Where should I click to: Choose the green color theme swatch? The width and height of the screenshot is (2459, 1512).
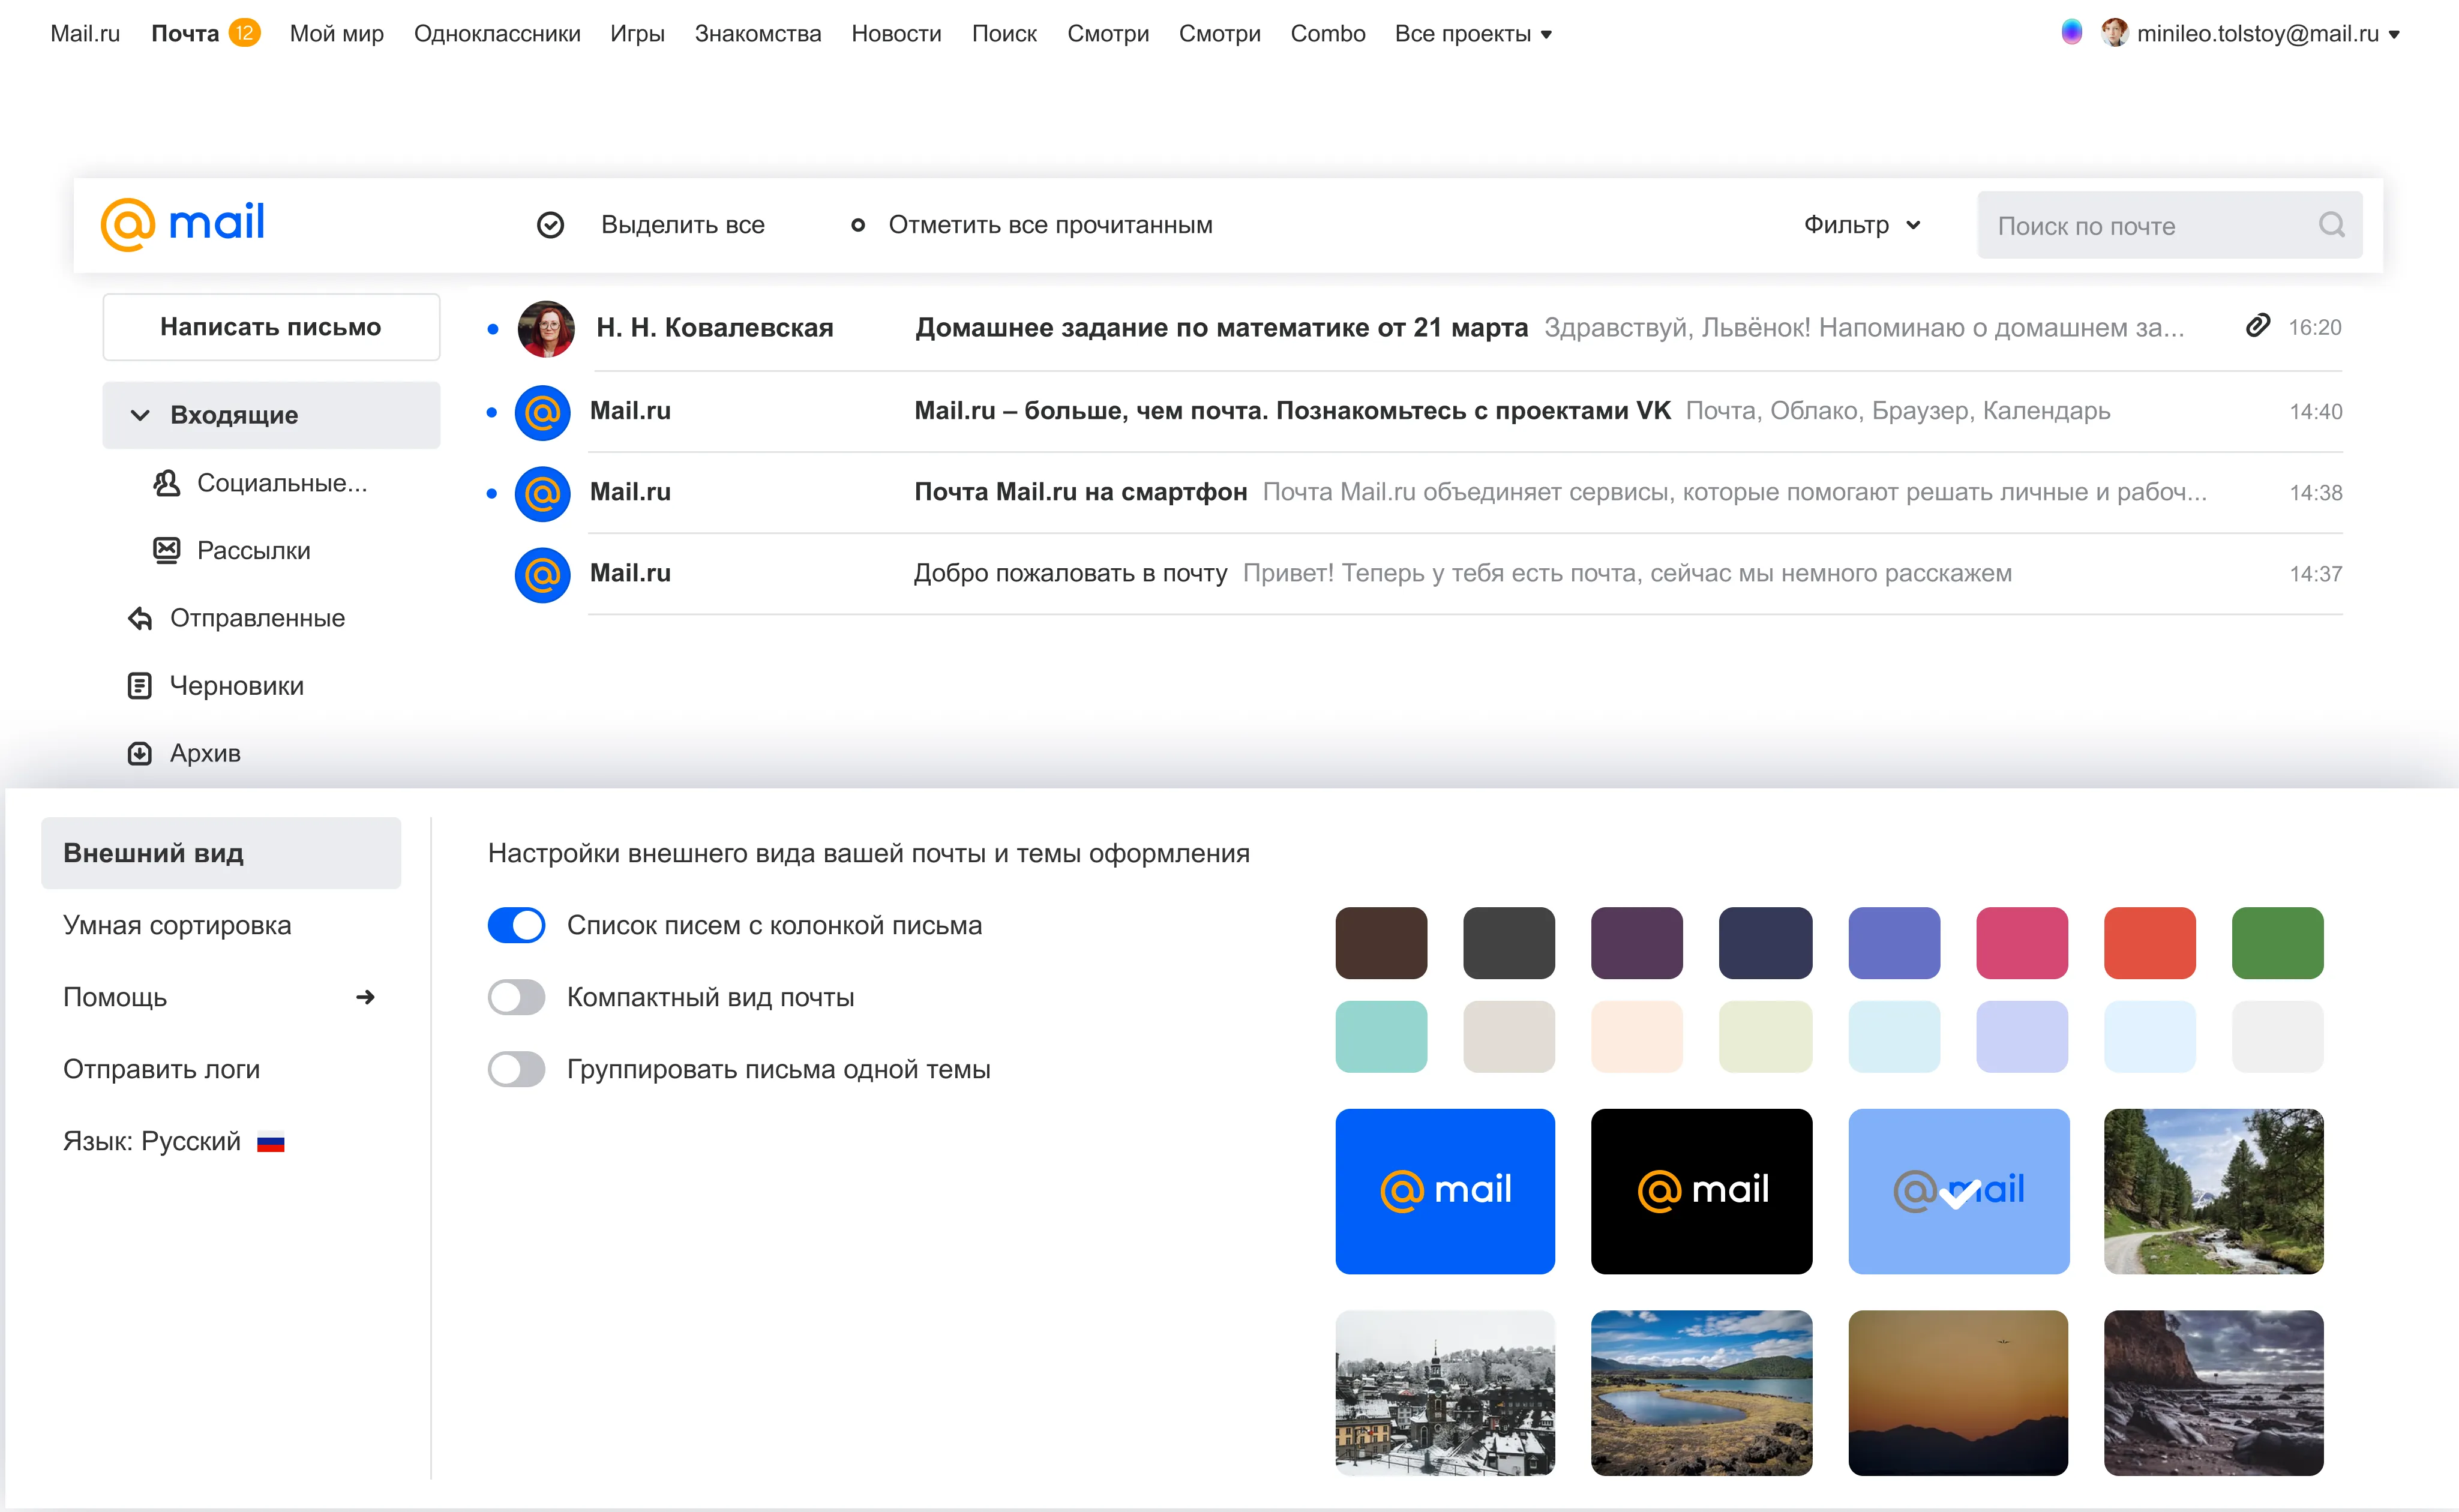tap(2277, 943)
